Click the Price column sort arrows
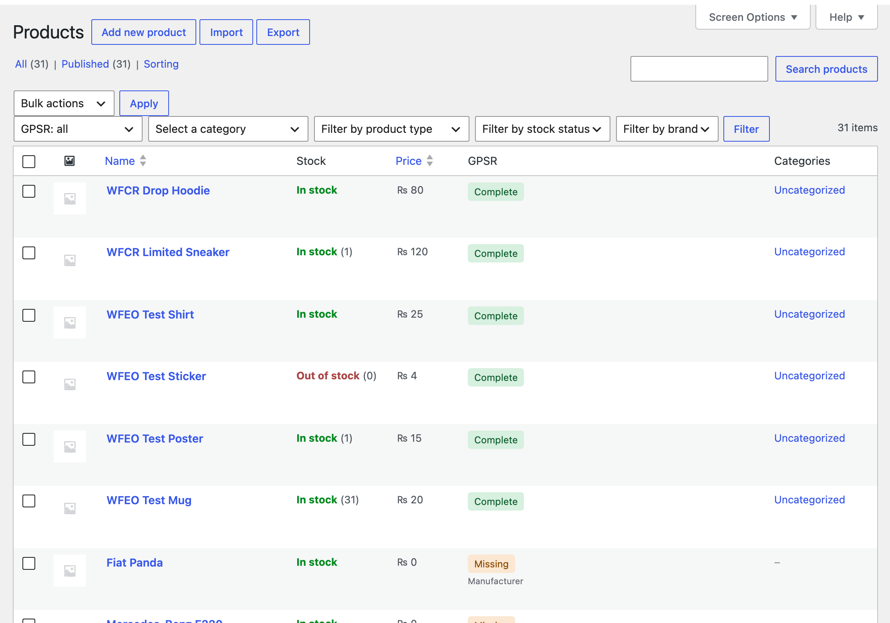 (x=430, y=161)
